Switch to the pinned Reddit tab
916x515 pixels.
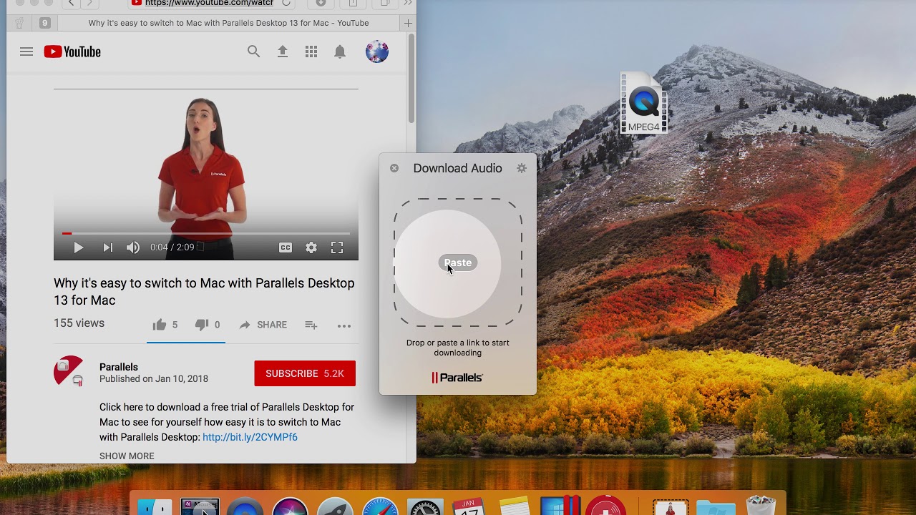click(20, 23)
